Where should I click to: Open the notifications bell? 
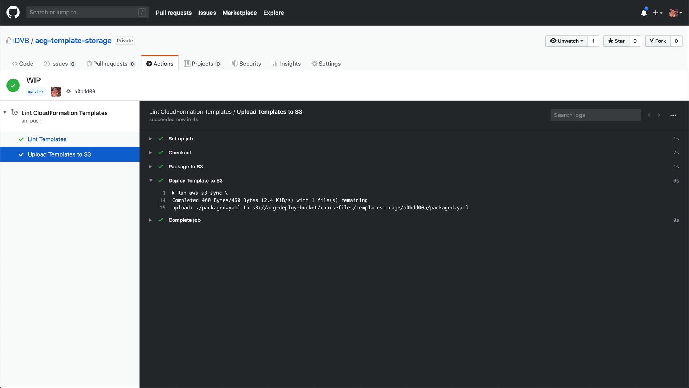pos(644,13)
